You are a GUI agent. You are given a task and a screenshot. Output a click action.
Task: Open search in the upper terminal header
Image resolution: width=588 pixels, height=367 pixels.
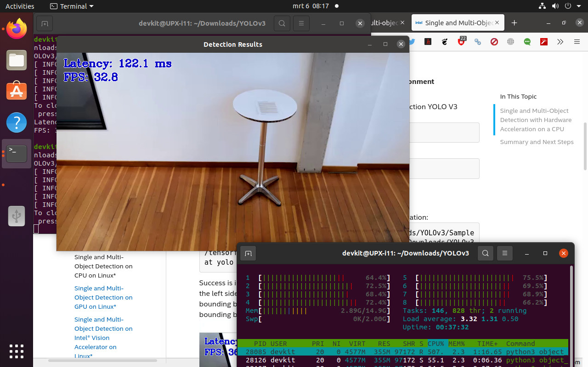point(282,23)
